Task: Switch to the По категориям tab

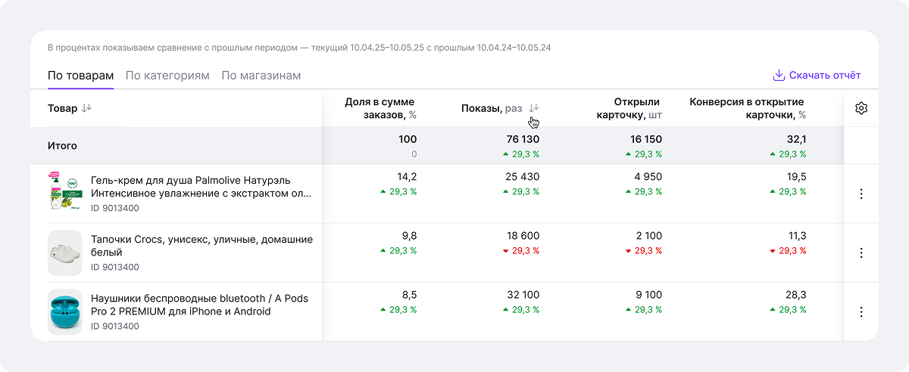Action: 167,76
